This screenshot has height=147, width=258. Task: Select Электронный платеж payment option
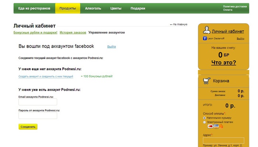coord(204,122)
